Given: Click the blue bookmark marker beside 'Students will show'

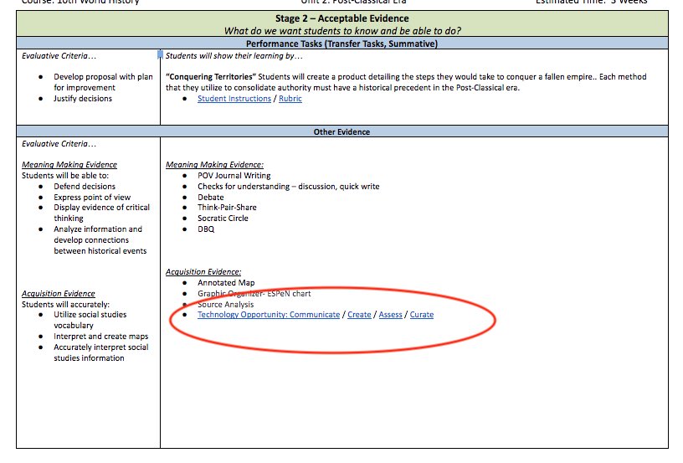Looking at the screenshot, I should 160,55.
